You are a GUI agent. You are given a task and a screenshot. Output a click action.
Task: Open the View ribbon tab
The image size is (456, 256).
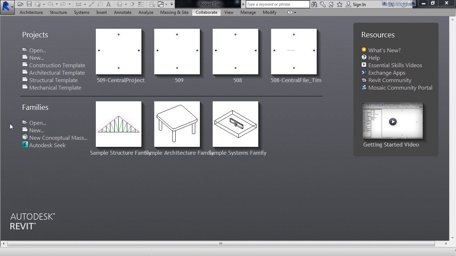[x=229, y=12]
